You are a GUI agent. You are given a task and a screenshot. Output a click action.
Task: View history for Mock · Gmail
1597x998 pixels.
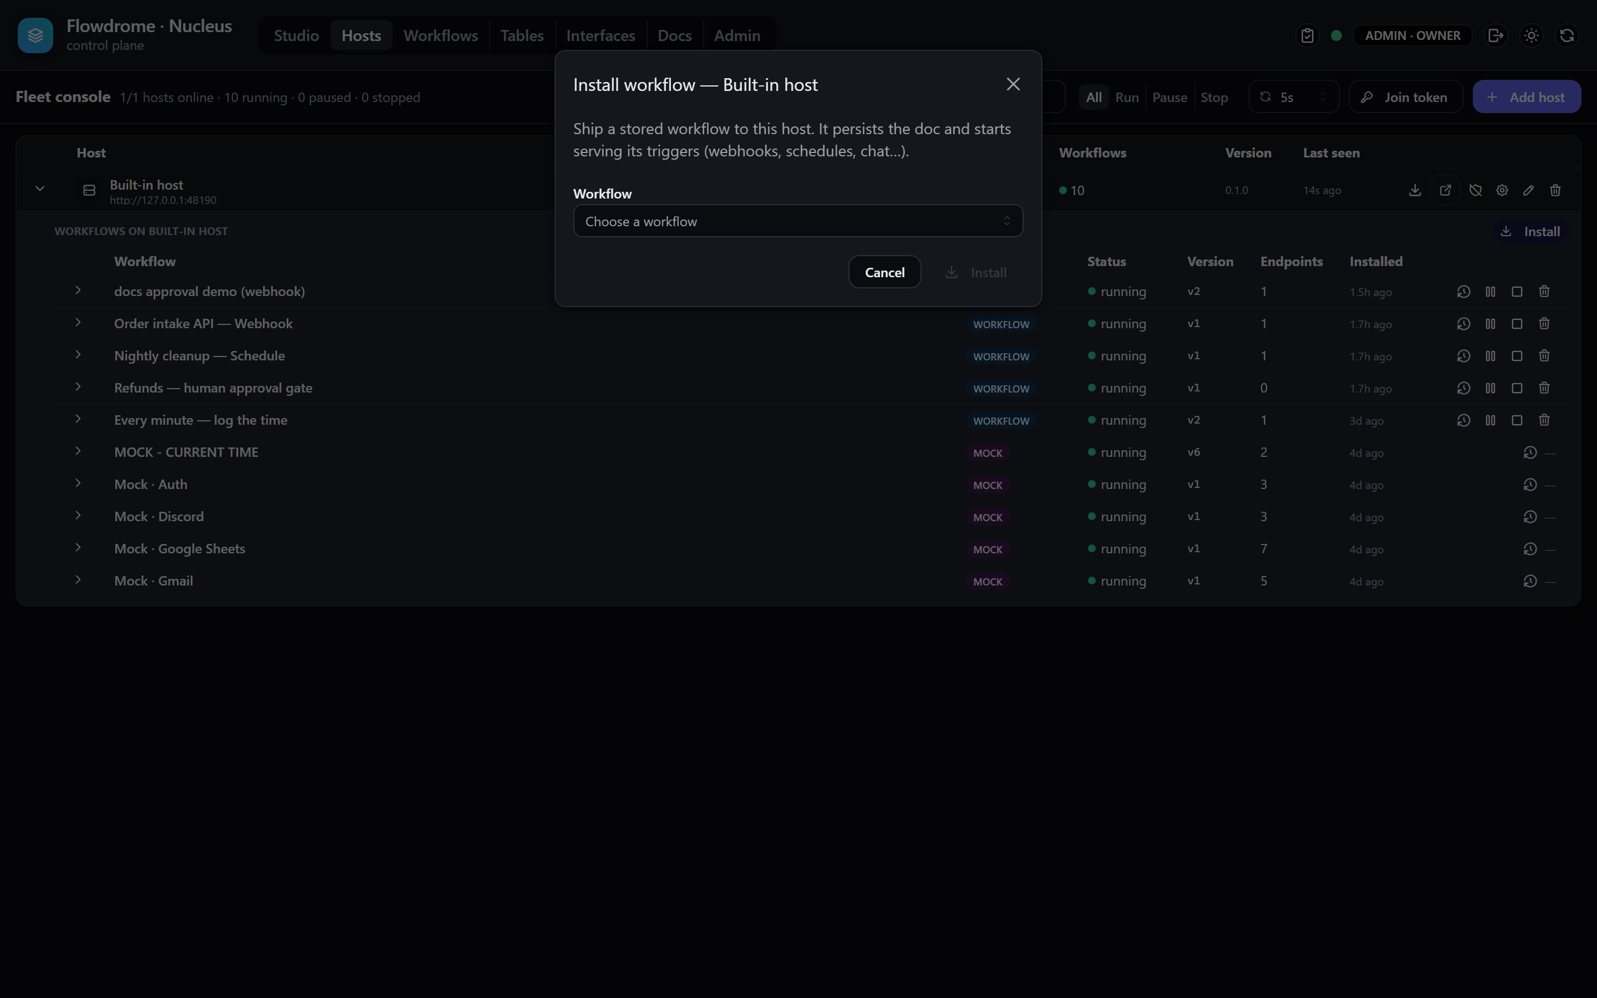click(1530, 582)
